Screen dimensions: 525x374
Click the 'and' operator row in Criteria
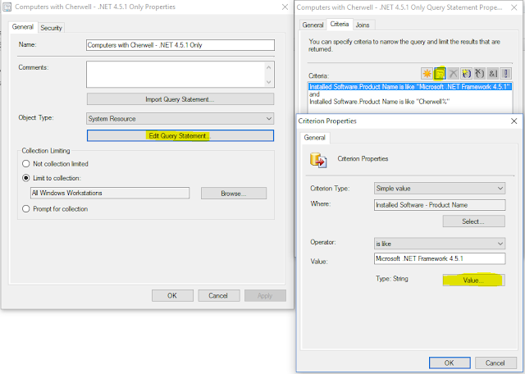[410, 94]
